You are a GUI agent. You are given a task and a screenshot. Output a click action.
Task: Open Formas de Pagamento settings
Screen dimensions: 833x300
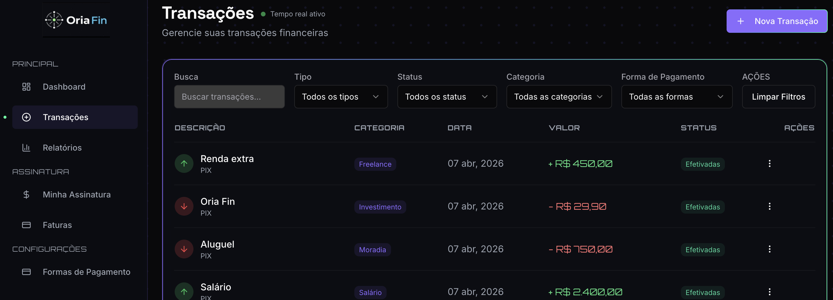click(x=86, y=272)
